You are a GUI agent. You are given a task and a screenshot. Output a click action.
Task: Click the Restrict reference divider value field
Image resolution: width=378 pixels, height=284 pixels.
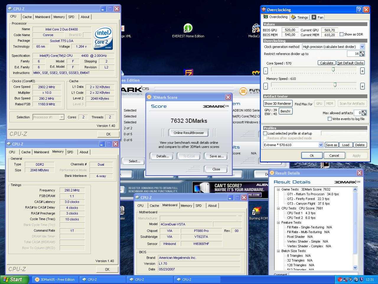[x=353, y=54]
